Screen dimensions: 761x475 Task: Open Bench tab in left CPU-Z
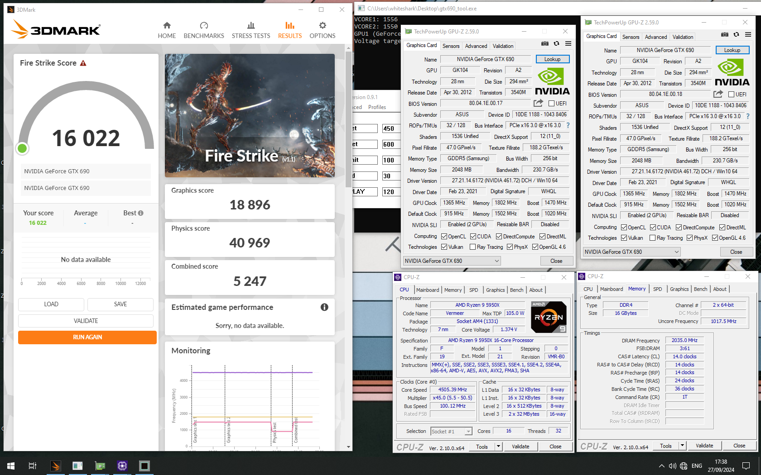click(516, 290)
